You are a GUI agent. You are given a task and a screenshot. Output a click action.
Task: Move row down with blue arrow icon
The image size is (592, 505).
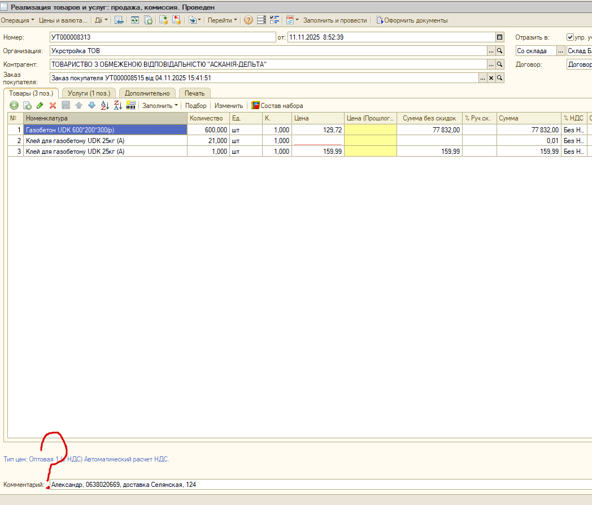pyautogui.click(x=92, y=106)
